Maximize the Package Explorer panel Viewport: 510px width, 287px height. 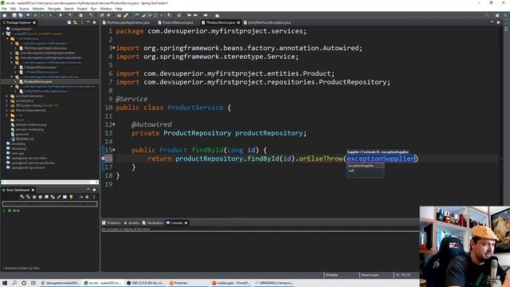click(x=94, y=22)
